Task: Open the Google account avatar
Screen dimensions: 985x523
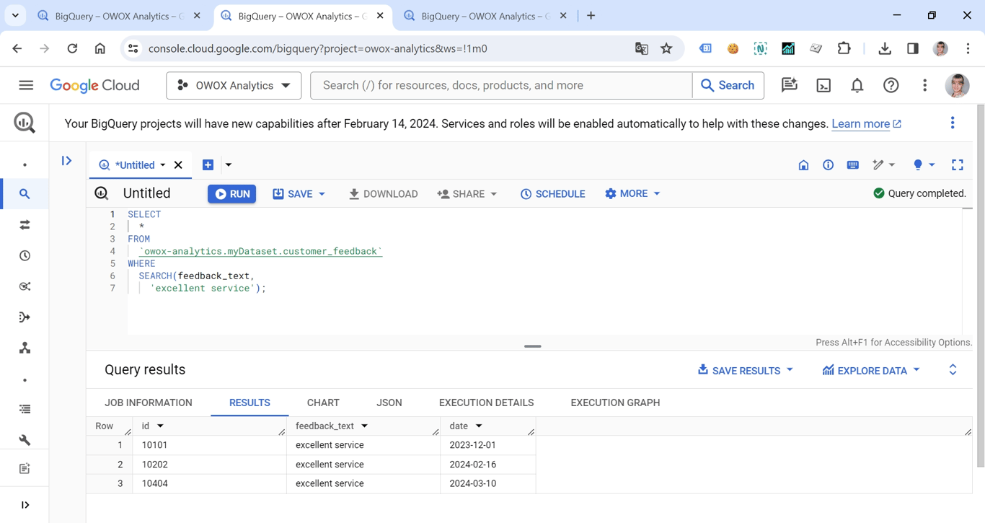Action: pyautogui.click(x=958, y=85)
